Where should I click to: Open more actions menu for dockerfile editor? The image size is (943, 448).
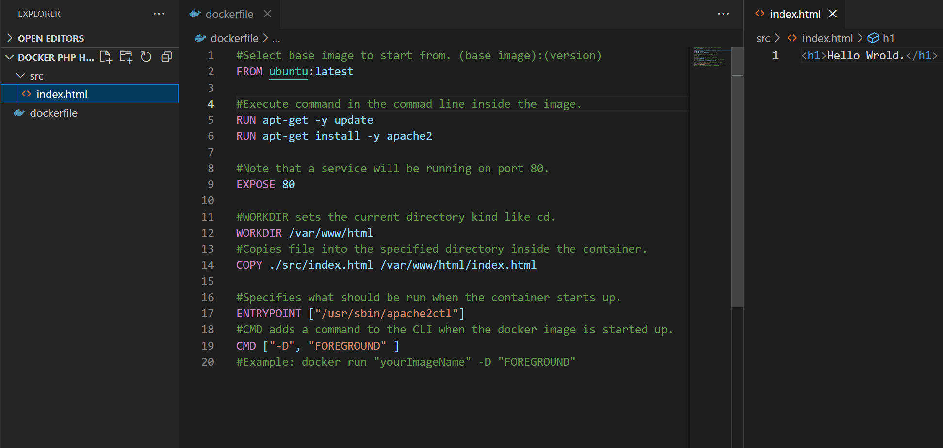click(x=723, y=14)
